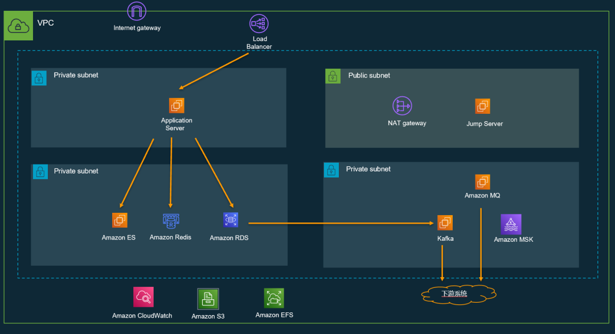Click the 下游系统 cloud shape
This screenshot has height=334, width=615.
click(458, 294)
